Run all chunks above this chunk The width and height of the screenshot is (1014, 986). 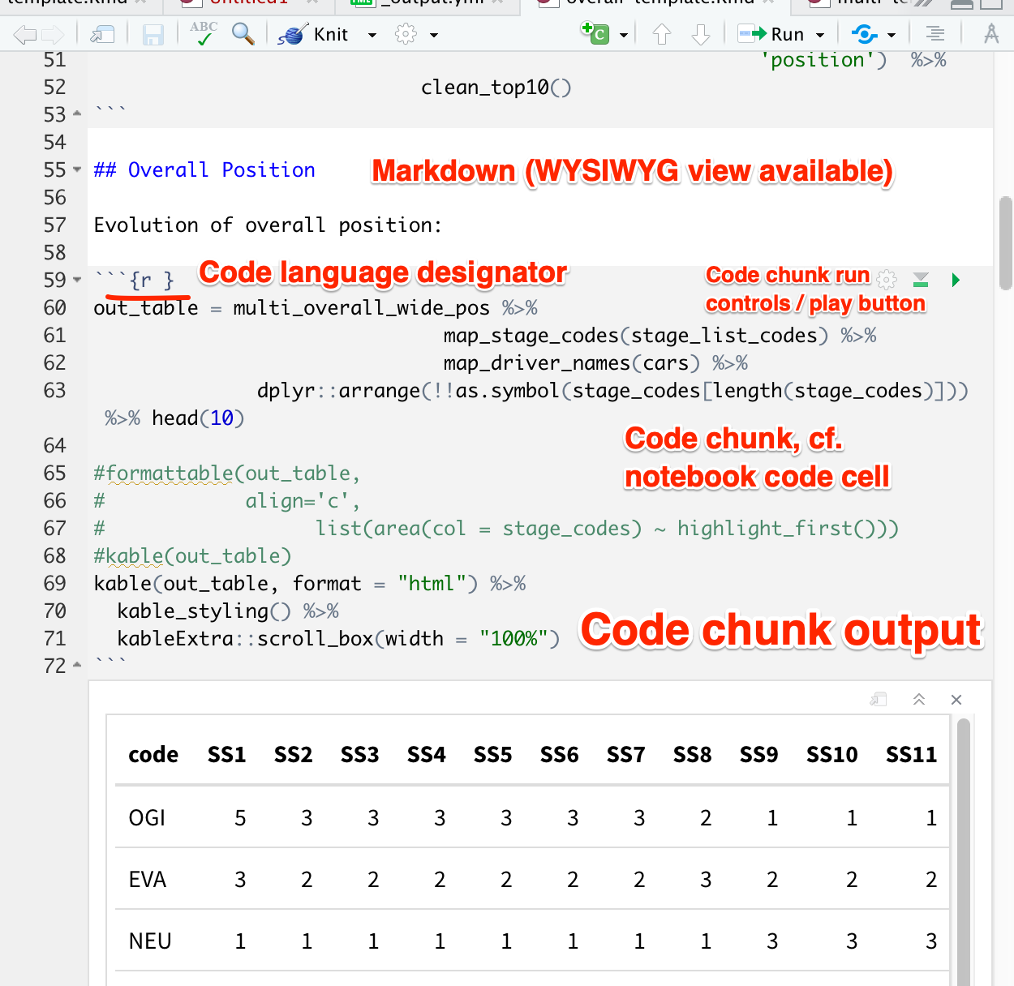coord(921,280)
